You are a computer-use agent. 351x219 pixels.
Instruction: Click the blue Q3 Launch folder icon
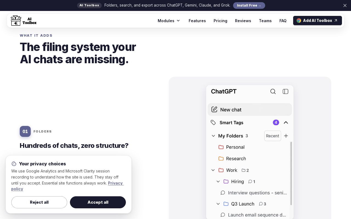226,204
